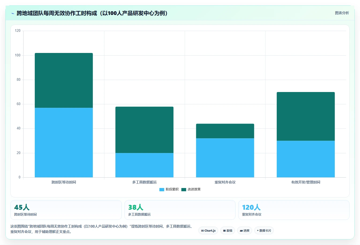The width and height of the screenshot is (360, 245).
Task: Click the 多工具数据搬运 x-axis label
Action: (x=144, y=182)
